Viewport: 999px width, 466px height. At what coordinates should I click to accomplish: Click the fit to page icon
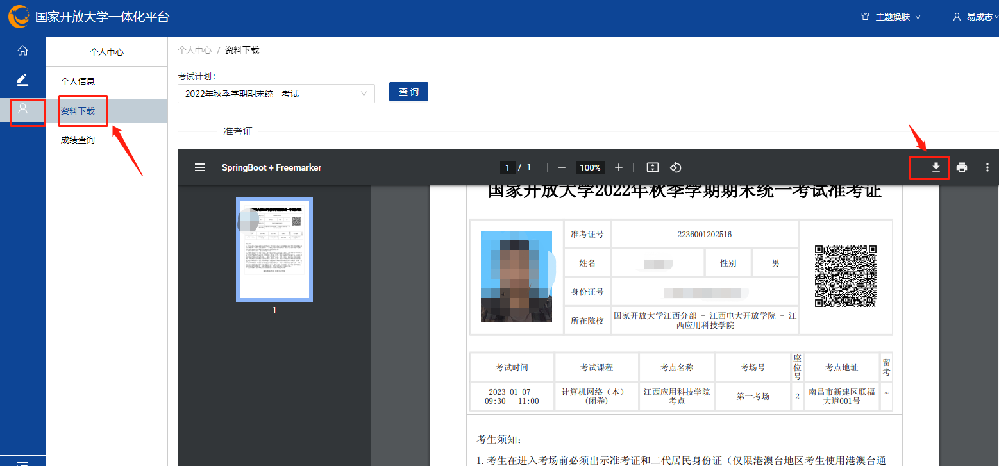[x=653, y=167]
